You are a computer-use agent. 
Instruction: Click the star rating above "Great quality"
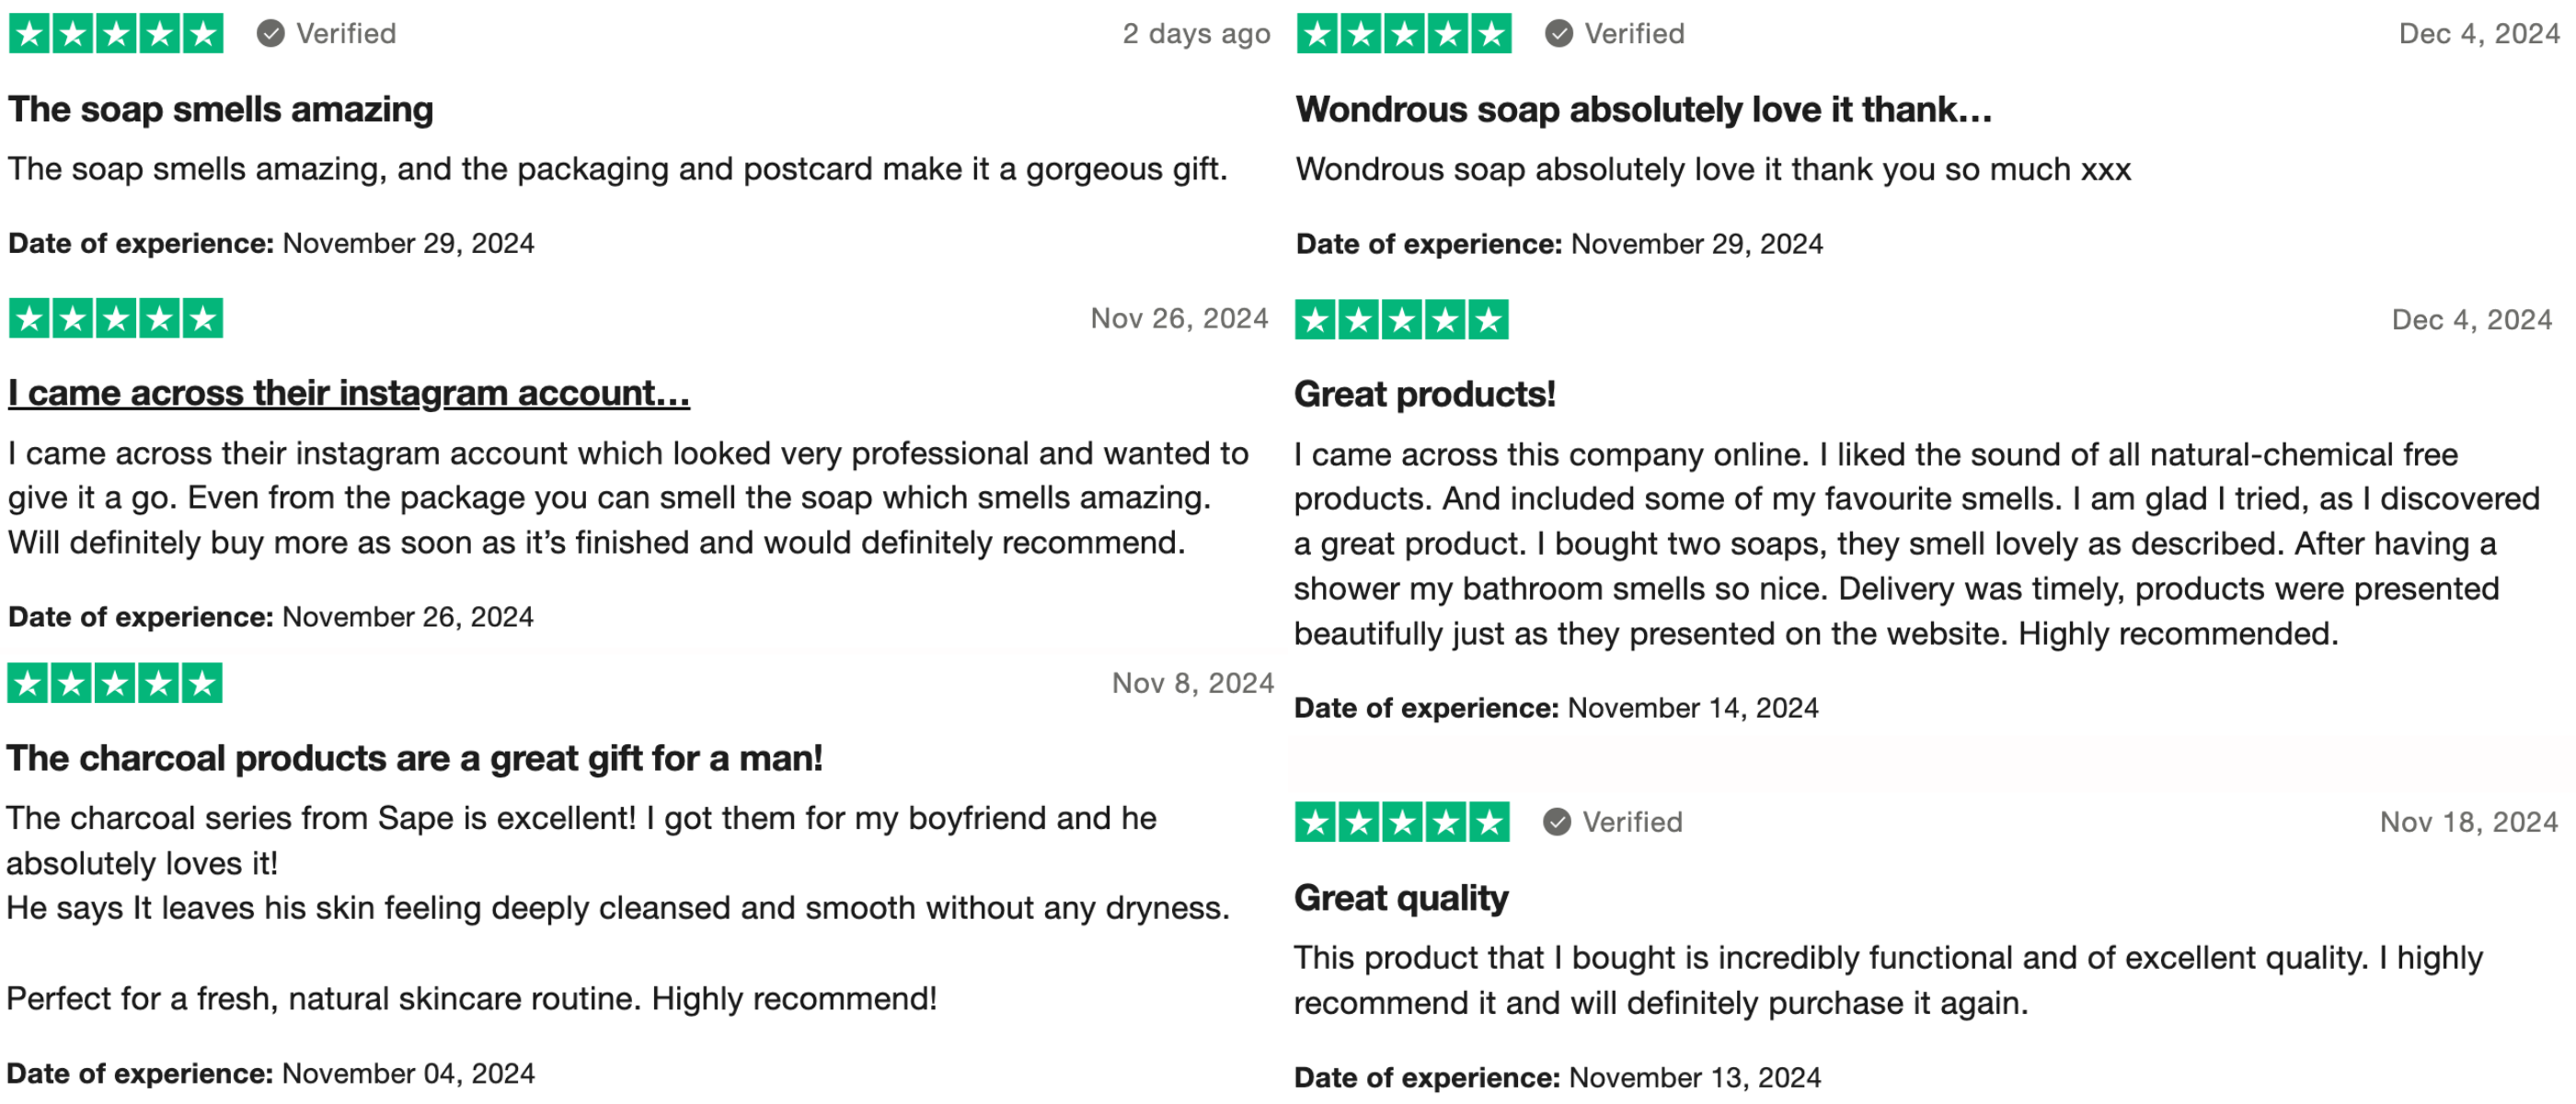pyautogui.click(x=1402, y=822)
